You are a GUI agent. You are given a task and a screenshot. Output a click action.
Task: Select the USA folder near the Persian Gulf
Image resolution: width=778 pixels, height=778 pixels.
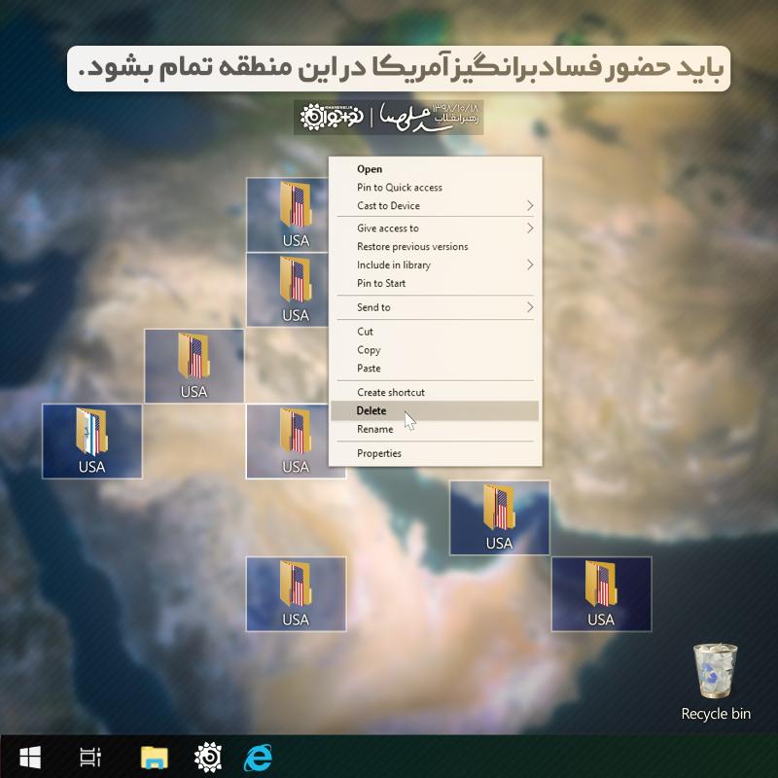[x=499, y=515]
